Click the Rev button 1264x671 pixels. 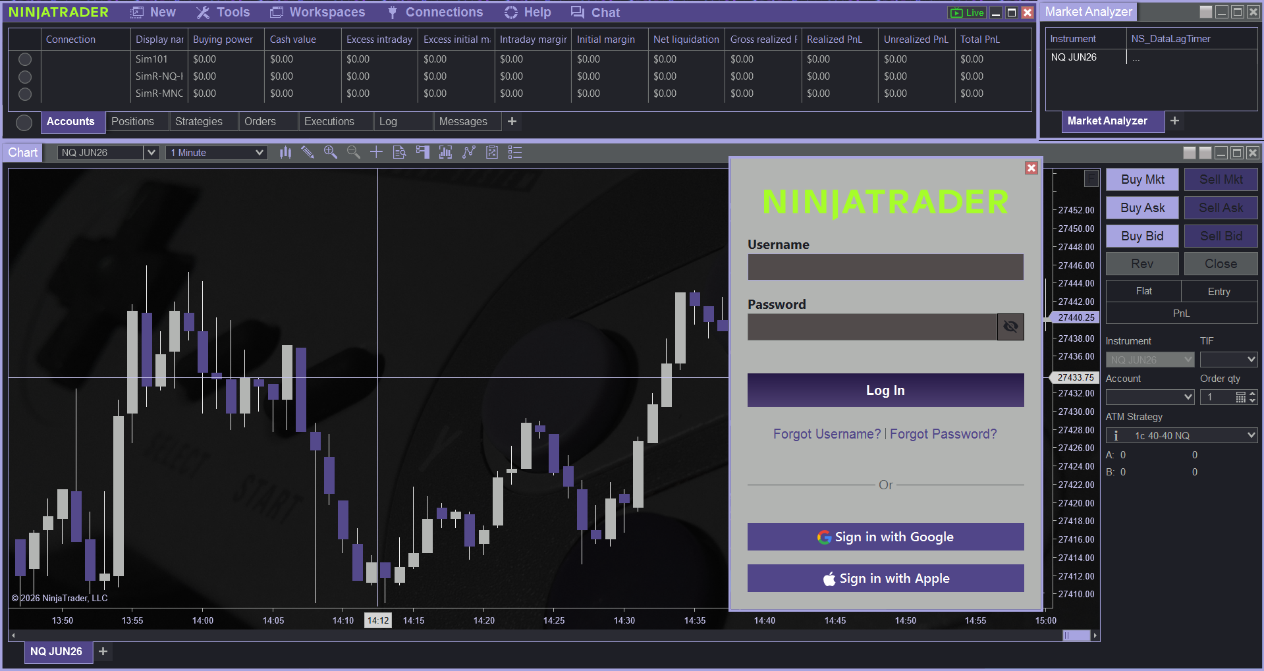(1142, 264)
